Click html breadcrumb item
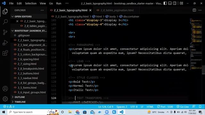 (99, 17)
